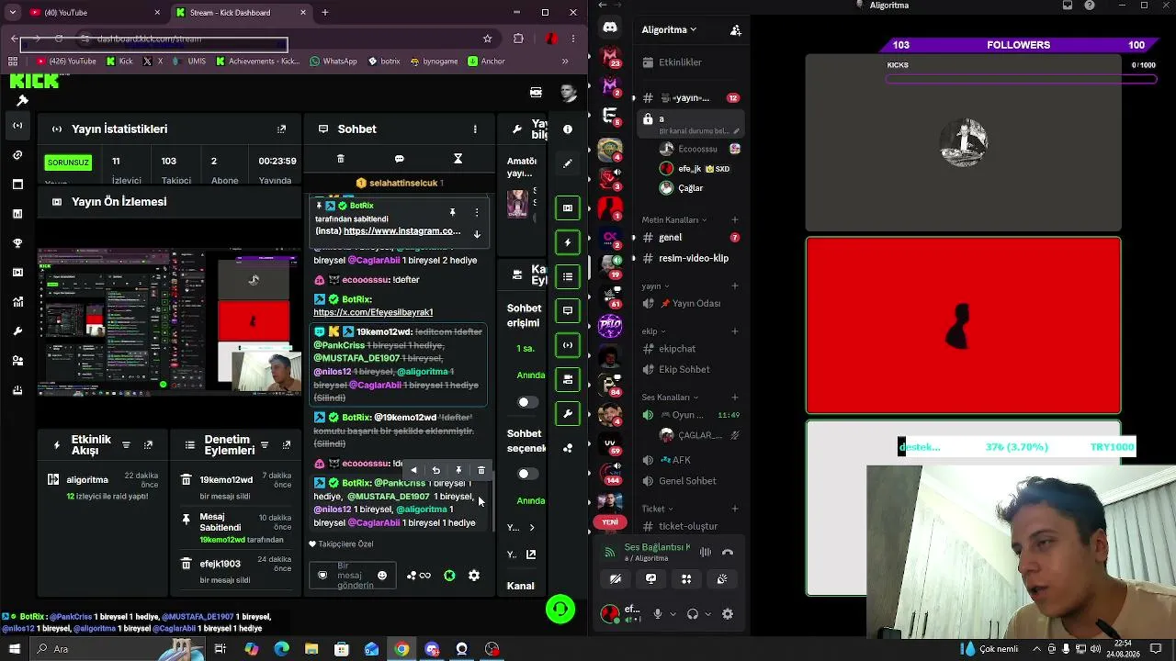The height and width of the screenshot is (661, 1176).
Task: Open the pinned message three-dot options
Action: pyautogui.click(x=476, y=212)
